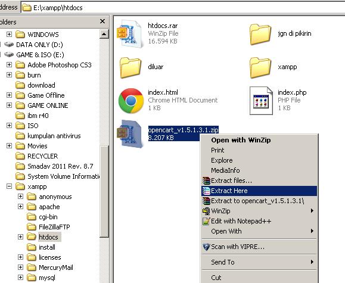345x283 pixels.
Task: Click the RECYCLER folder icon
Action: pos(20,156)
